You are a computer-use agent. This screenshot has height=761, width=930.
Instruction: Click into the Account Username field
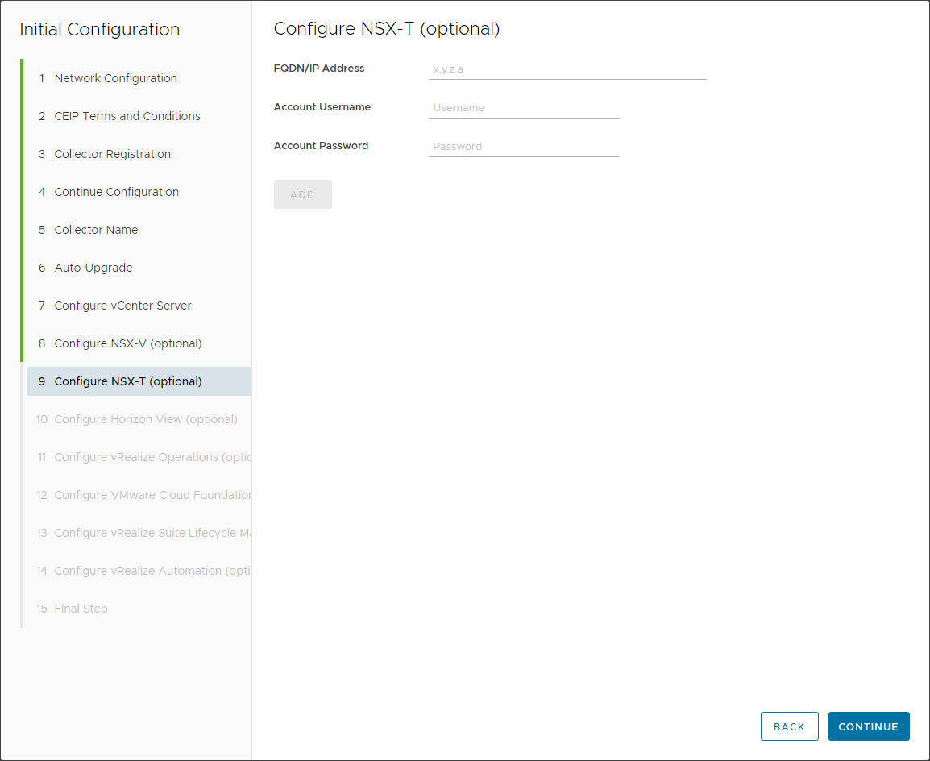(524, 108)
